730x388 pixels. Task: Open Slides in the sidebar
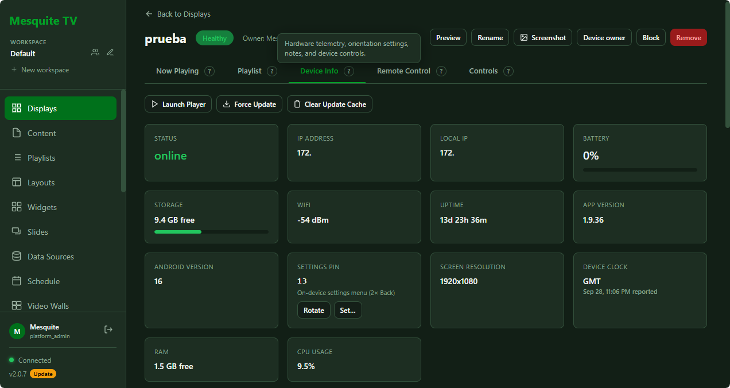pos(60,232)
